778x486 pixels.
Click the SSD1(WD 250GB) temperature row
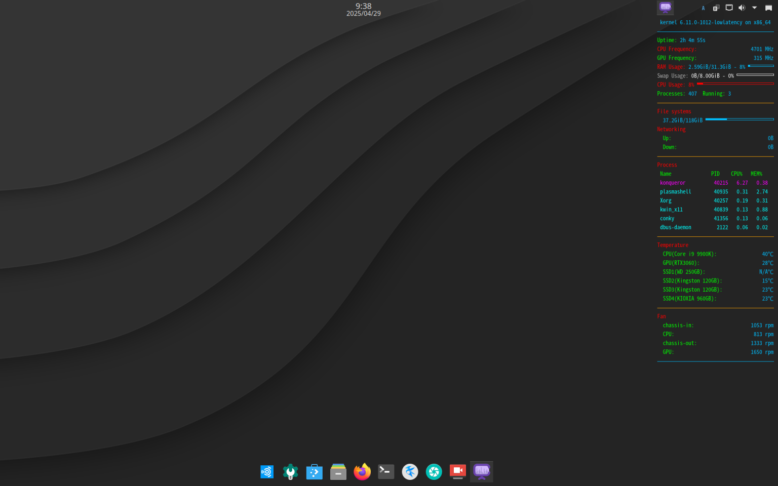[718, 272]
